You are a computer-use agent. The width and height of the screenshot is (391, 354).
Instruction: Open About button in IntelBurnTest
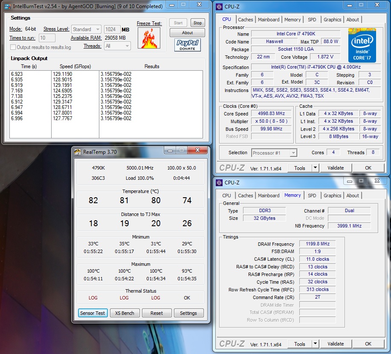click(x=187, y=33)
